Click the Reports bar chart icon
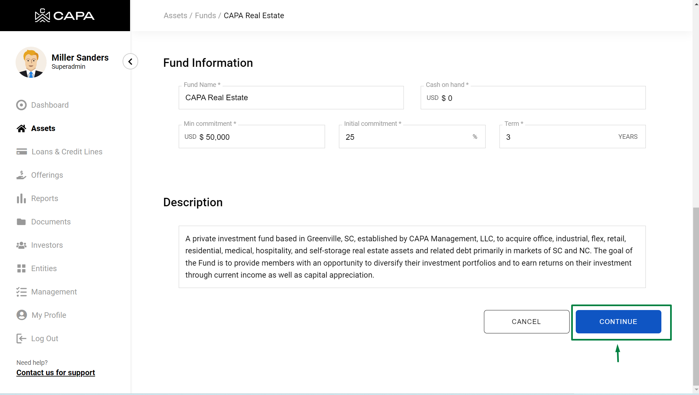 21,198
